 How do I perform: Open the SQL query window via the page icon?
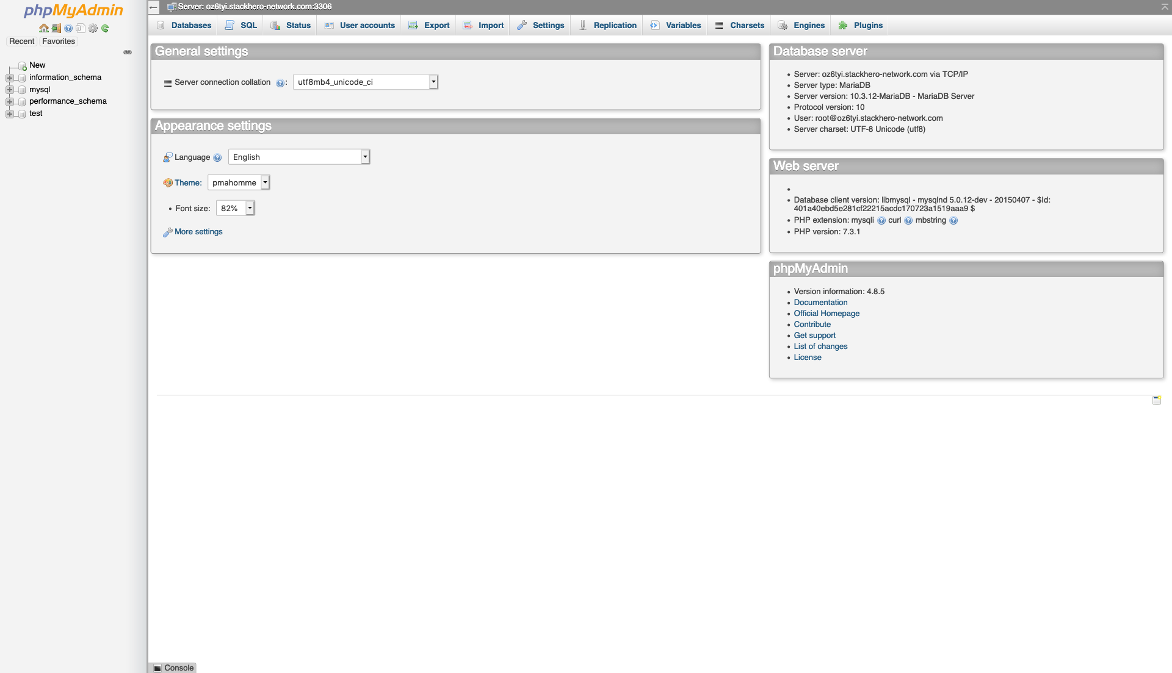click(x=81, y=28)
